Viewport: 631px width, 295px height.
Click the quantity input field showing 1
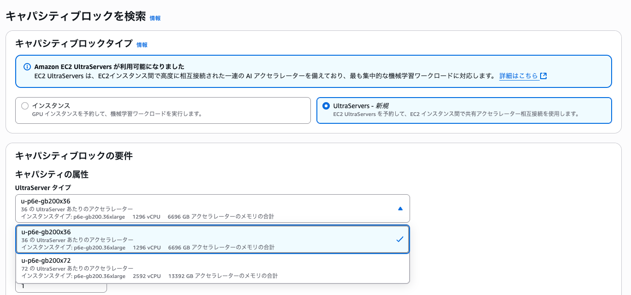pos(61,287)
